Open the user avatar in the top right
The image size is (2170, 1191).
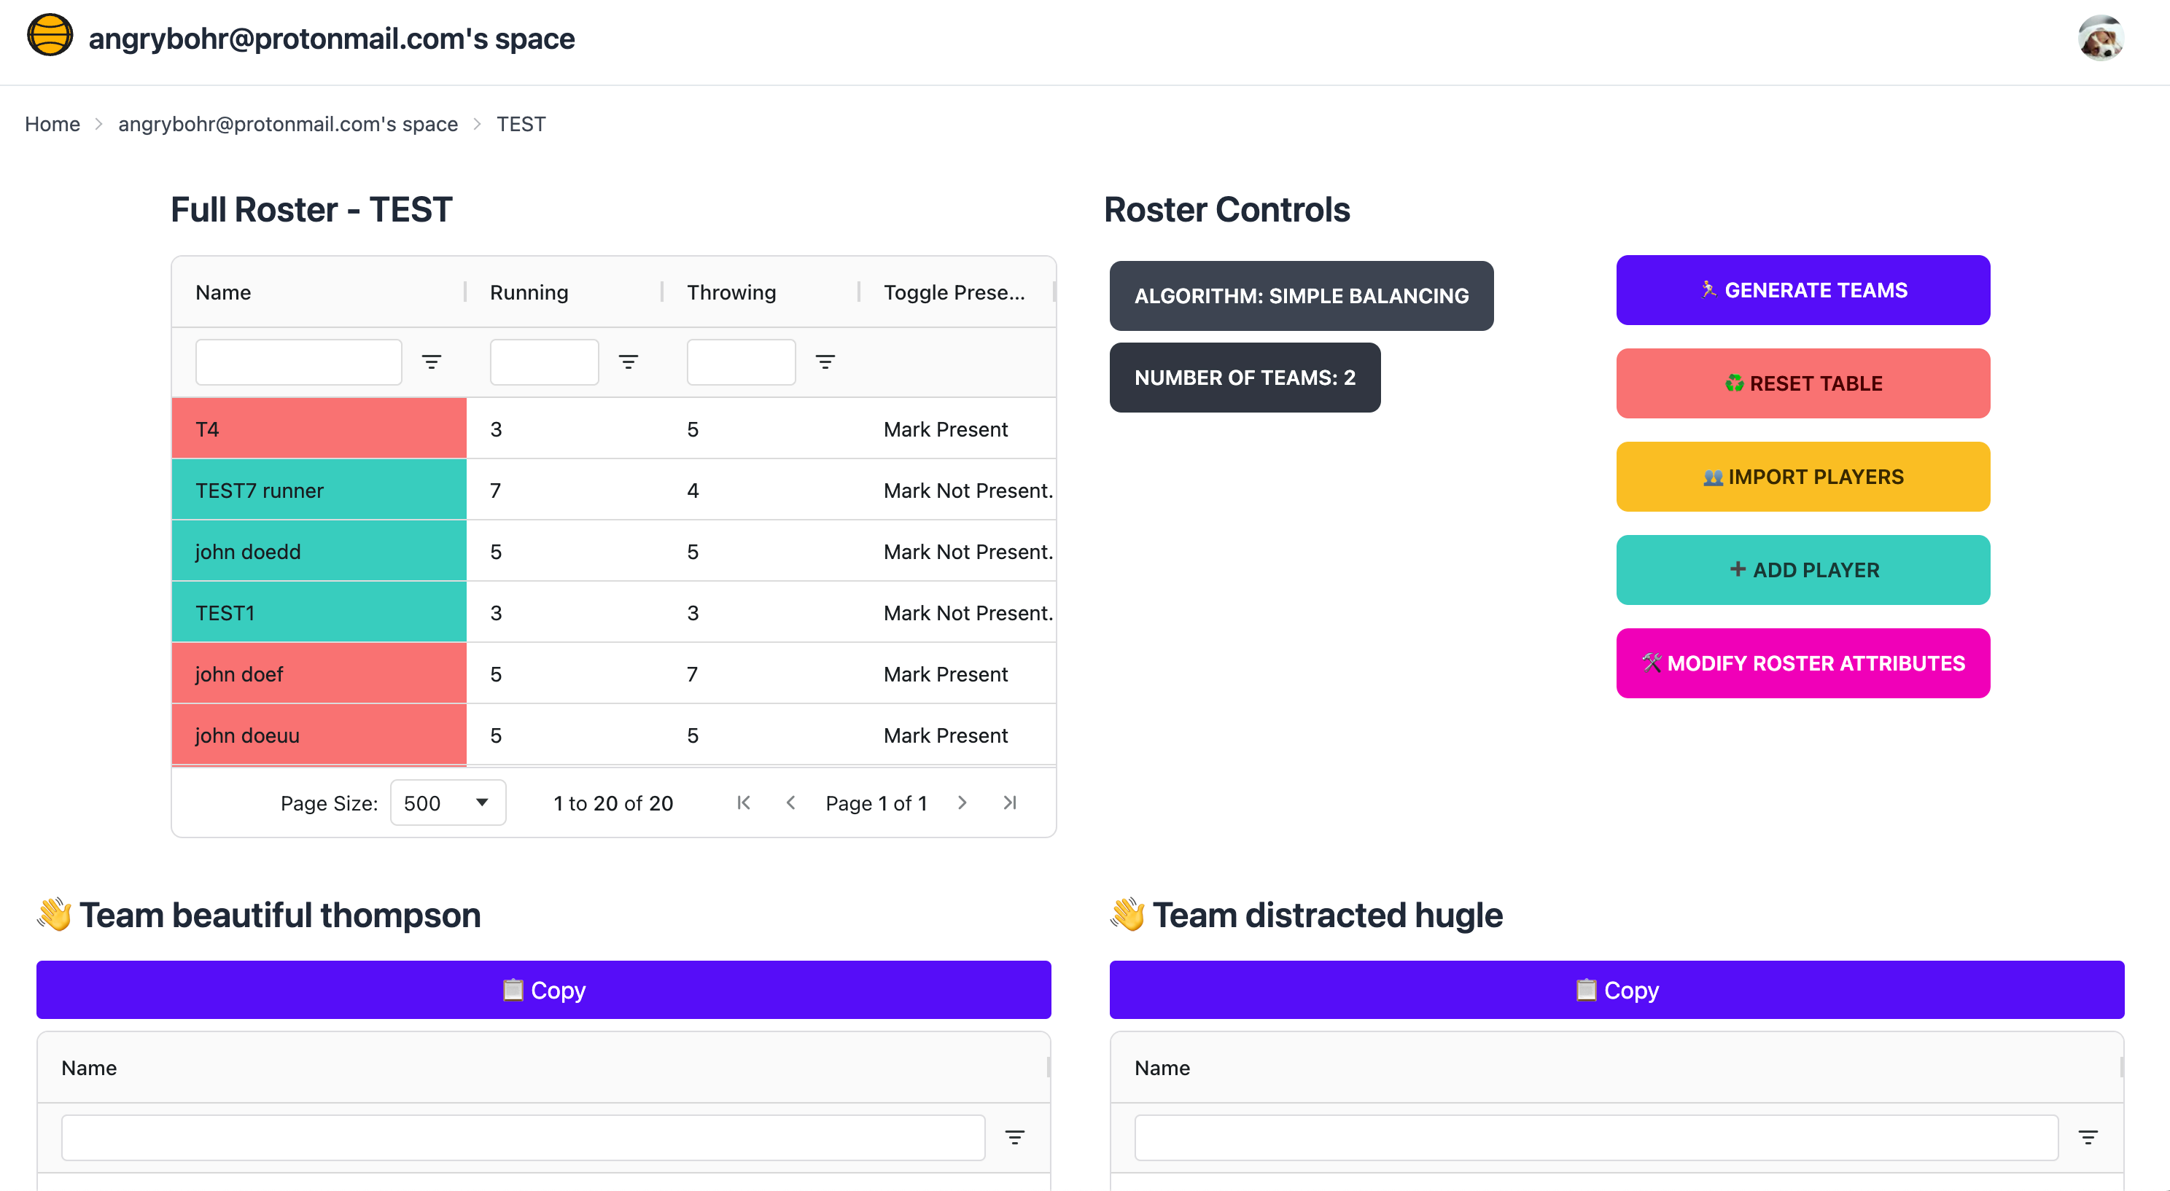[x=2100, y=38]
